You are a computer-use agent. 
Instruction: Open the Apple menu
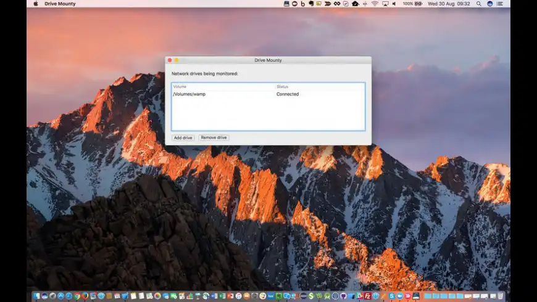pos(35,4)
